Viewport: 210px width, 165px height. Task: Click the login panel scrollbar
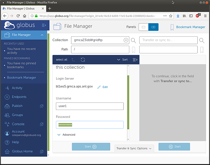pyautogui.click(x=128, y=102)
